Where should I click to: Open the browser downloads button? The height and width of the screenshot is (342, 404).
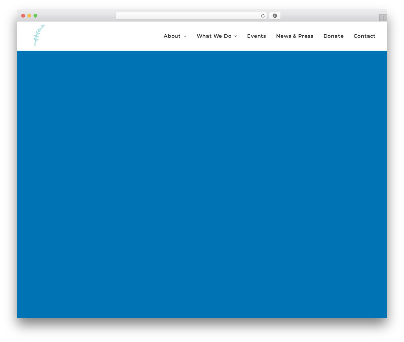coord(275,16)
